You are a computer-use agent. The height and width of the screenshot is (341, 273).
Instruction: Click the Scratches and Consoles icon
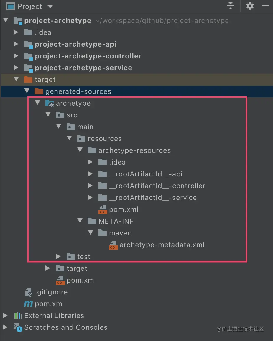click(17, 327)
